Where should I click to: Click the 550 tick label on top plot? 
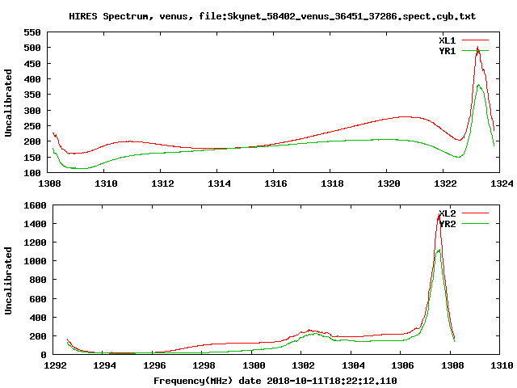(32, 32)
